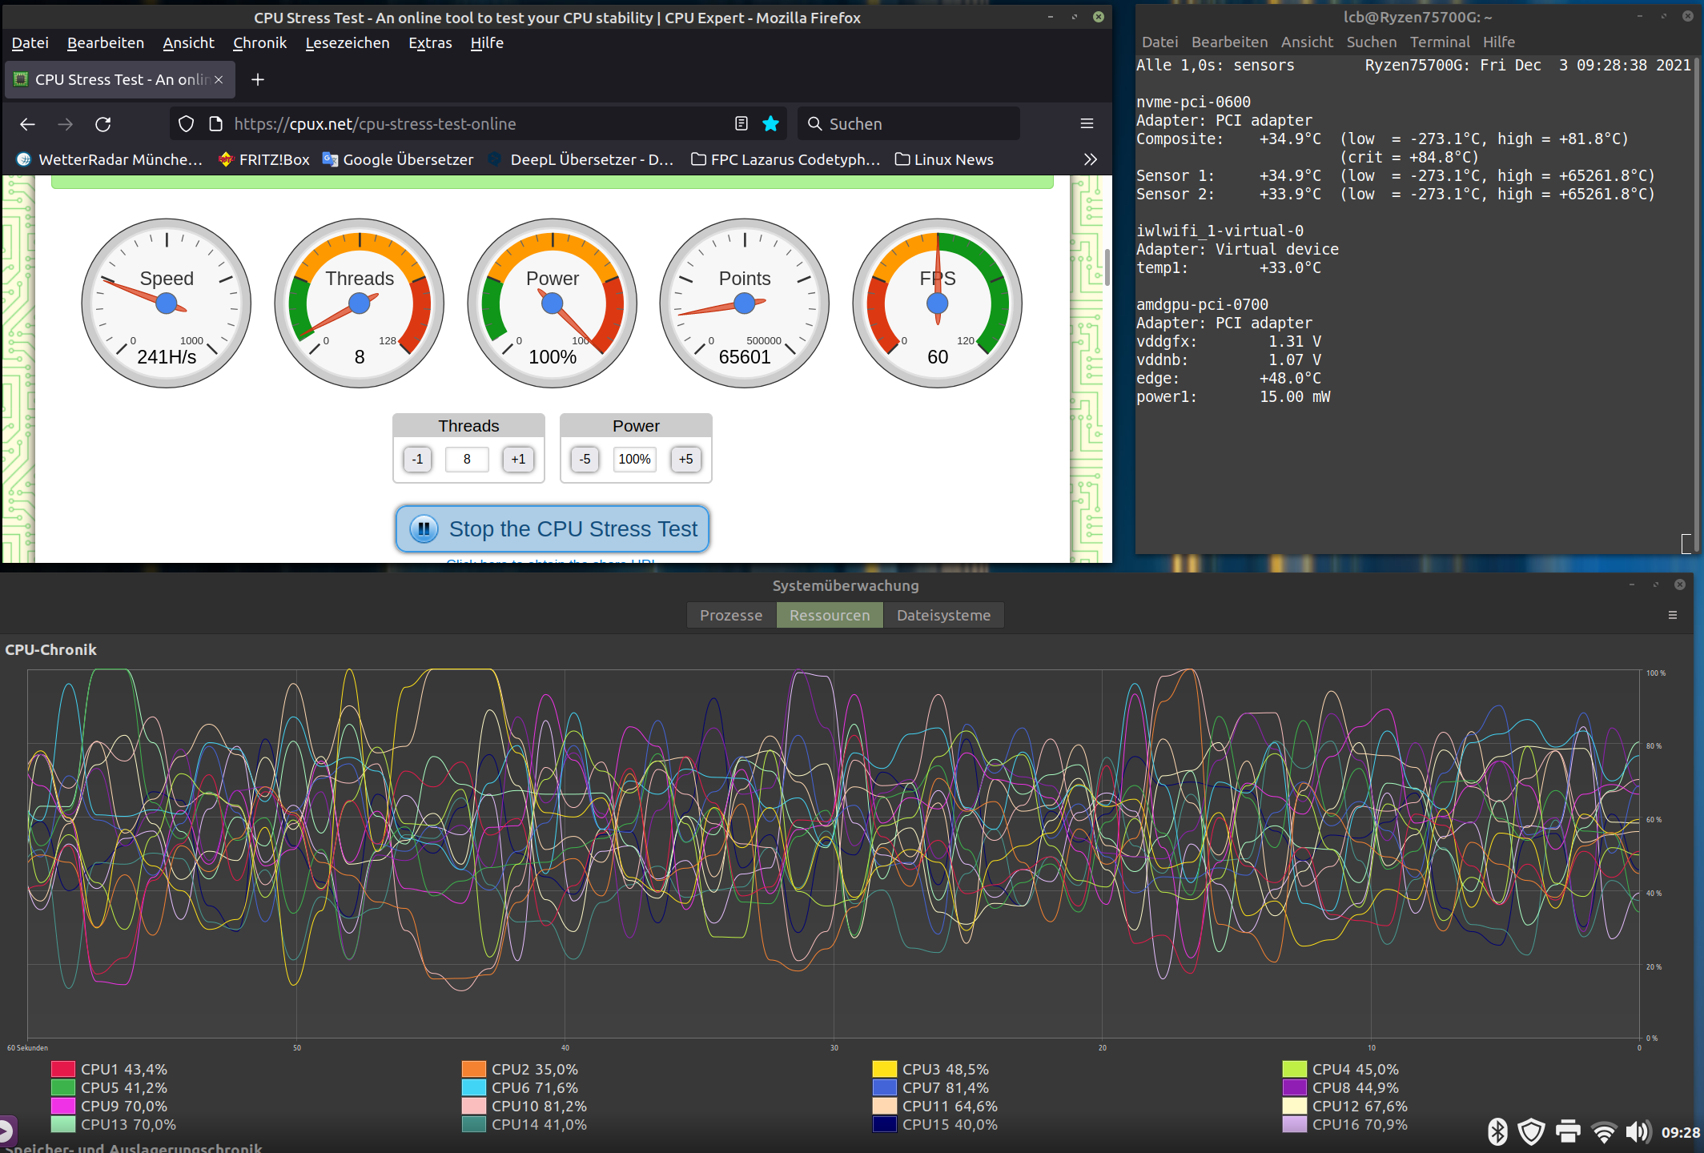Click Bluetooth icon in system tray
Screen dimensions: 1704x1153
[1497, 1131]
